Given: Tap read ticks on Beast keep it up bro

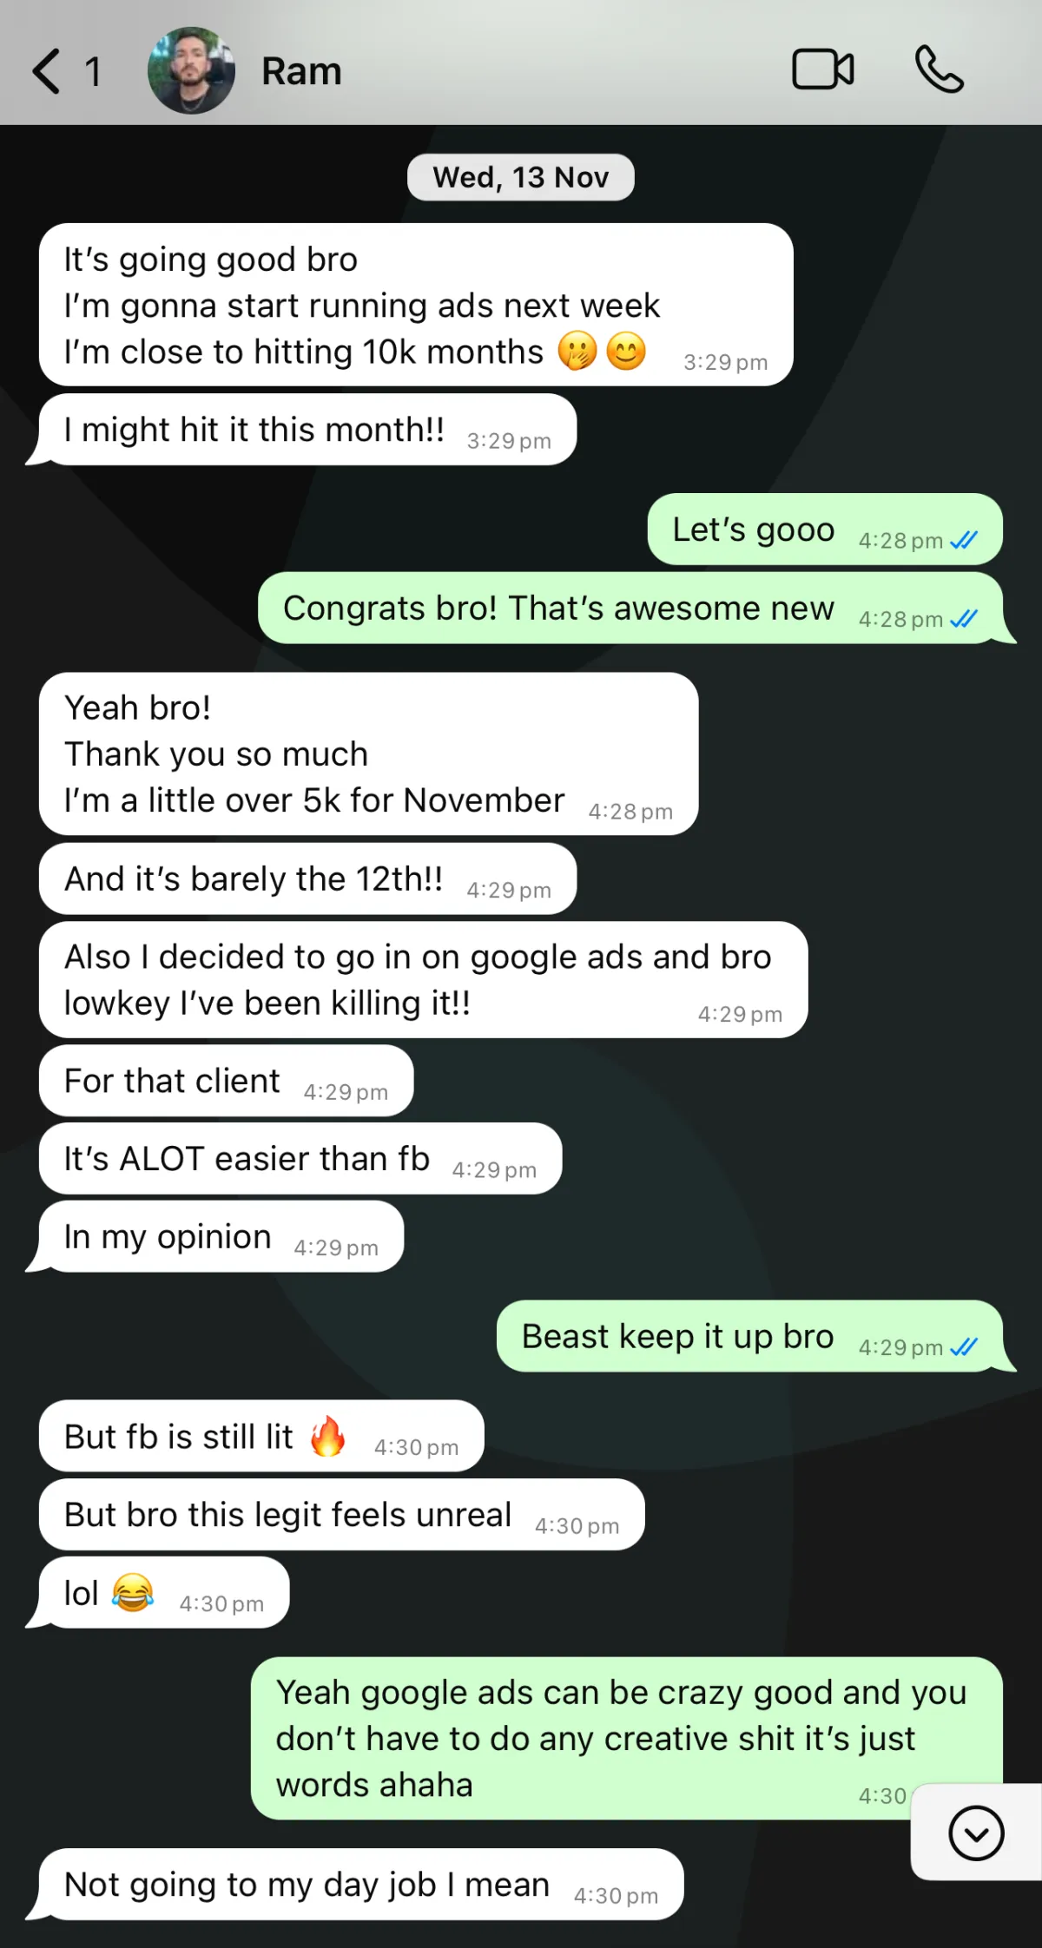Looking at the screenshot, I should click(964, 1347).
